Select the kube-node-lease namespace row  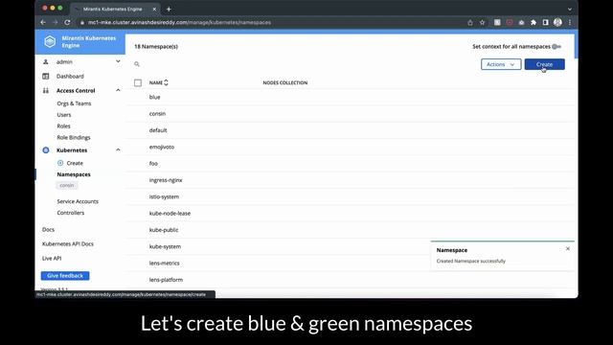[350, 214]
